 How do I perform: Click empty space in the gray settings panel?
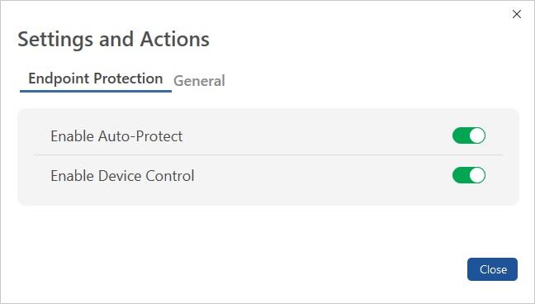tap(307, 195)
